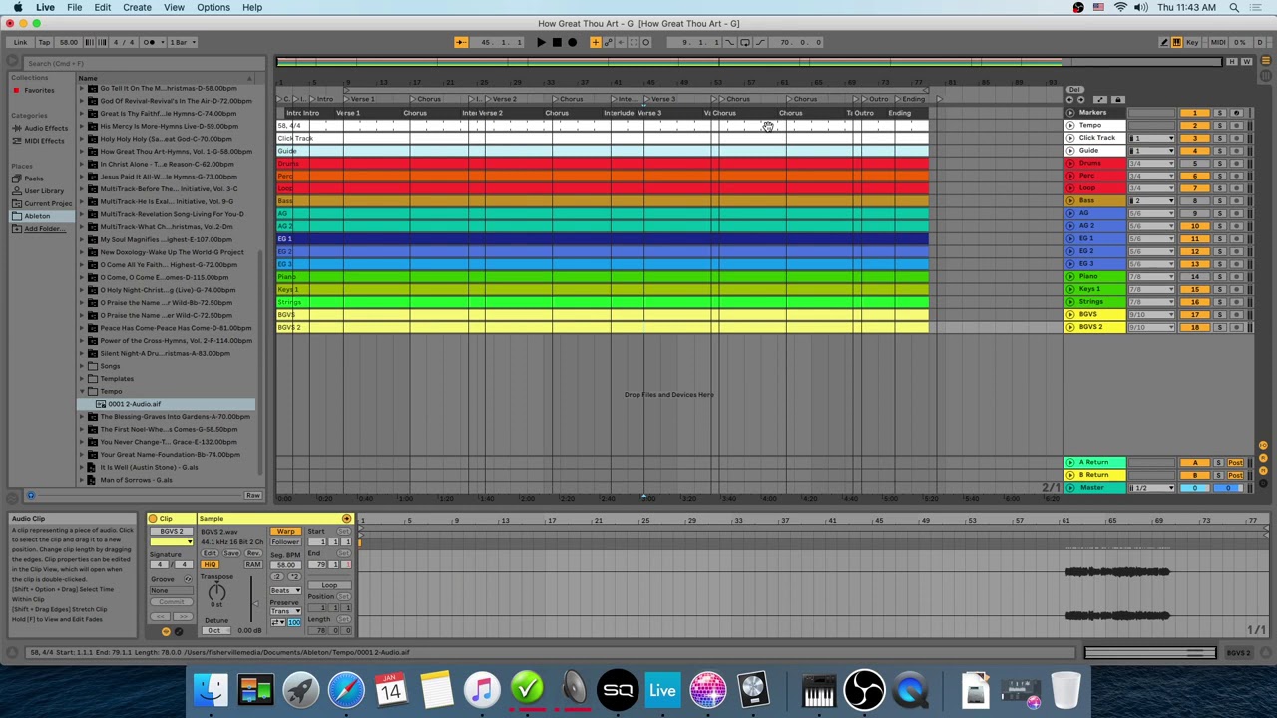Open the Edit menu

pyautogui.click(x=102, y=7)
